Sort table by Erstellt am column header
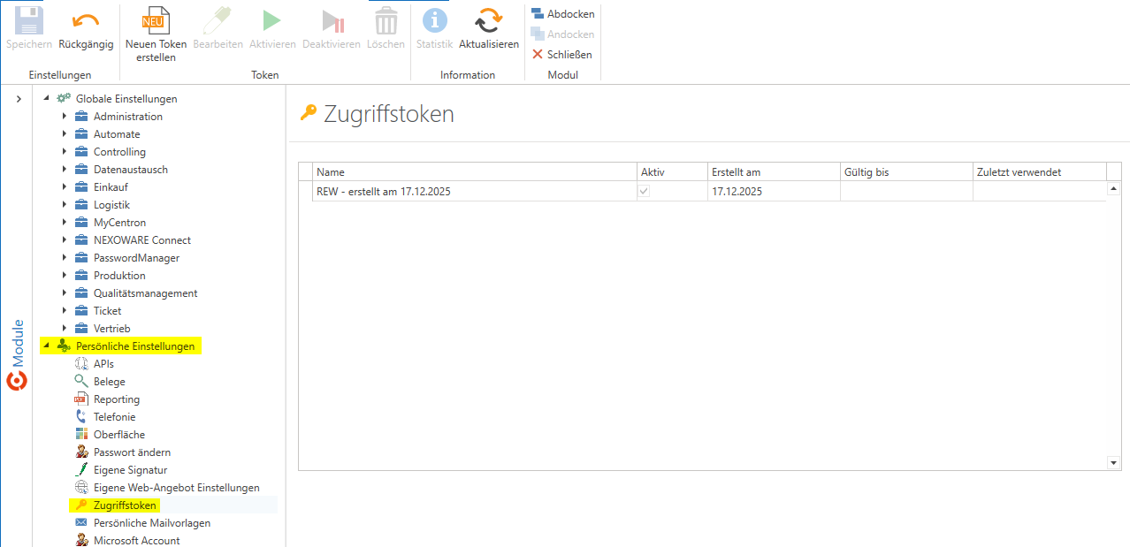The image size is (1130, 547). 774,172
